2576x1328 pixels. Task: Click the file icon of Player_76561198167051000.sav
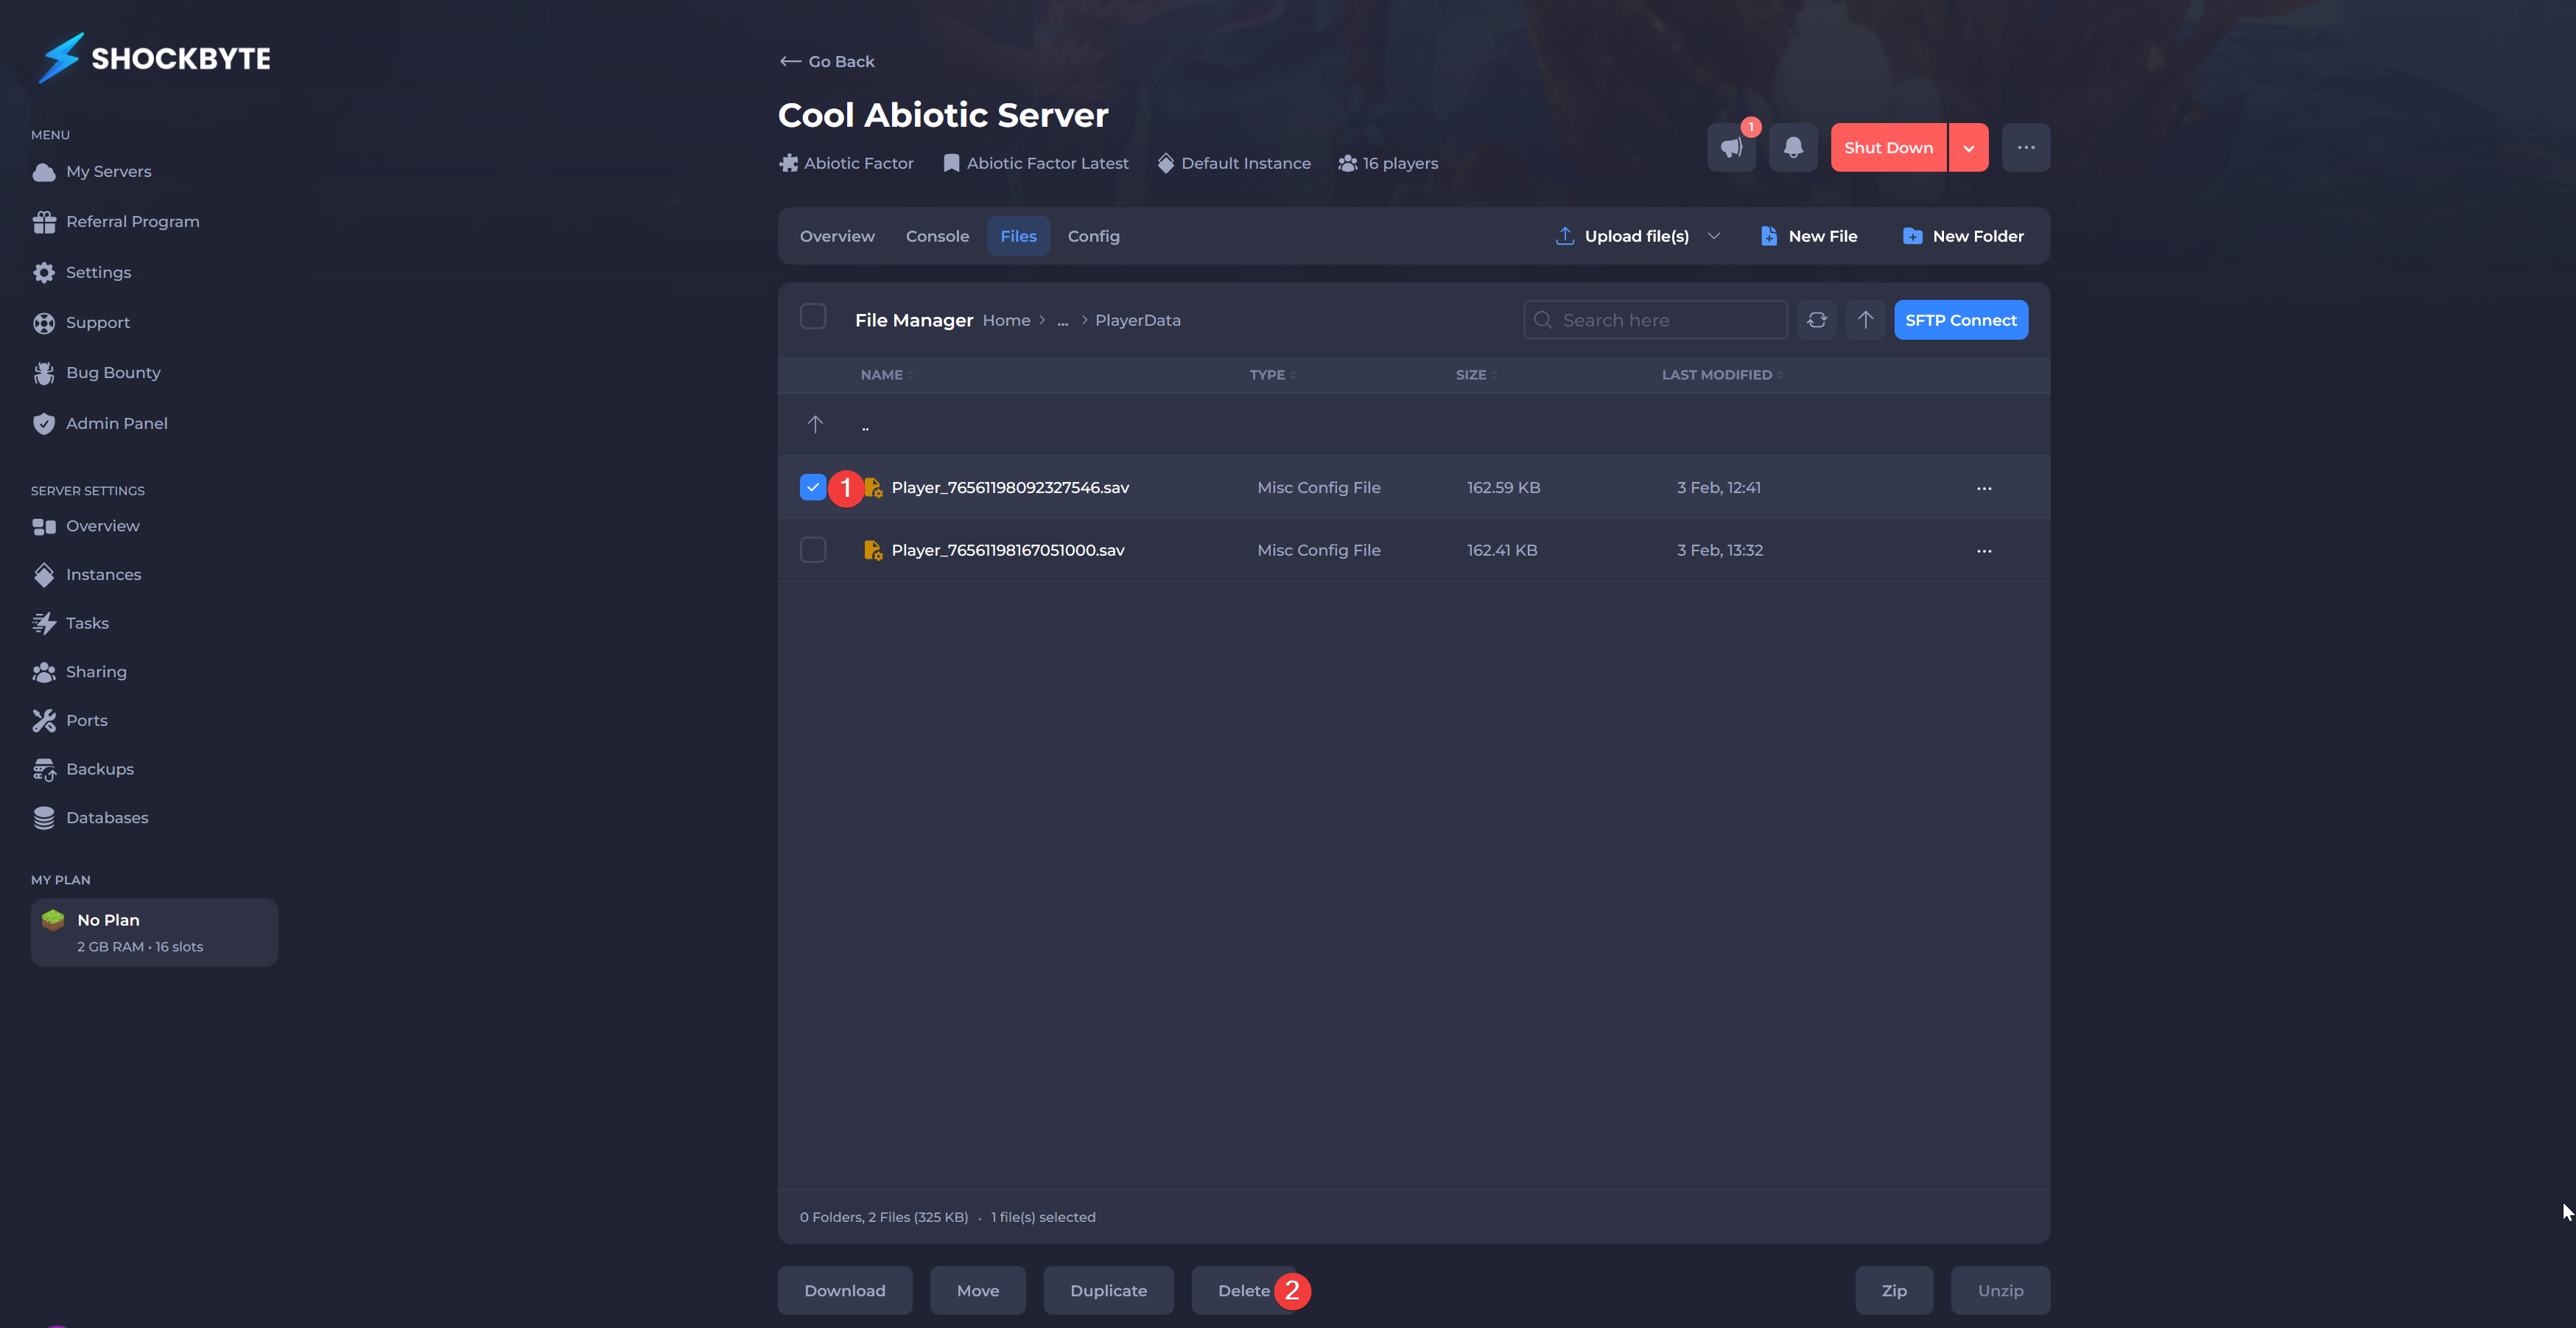coord(873,551)
